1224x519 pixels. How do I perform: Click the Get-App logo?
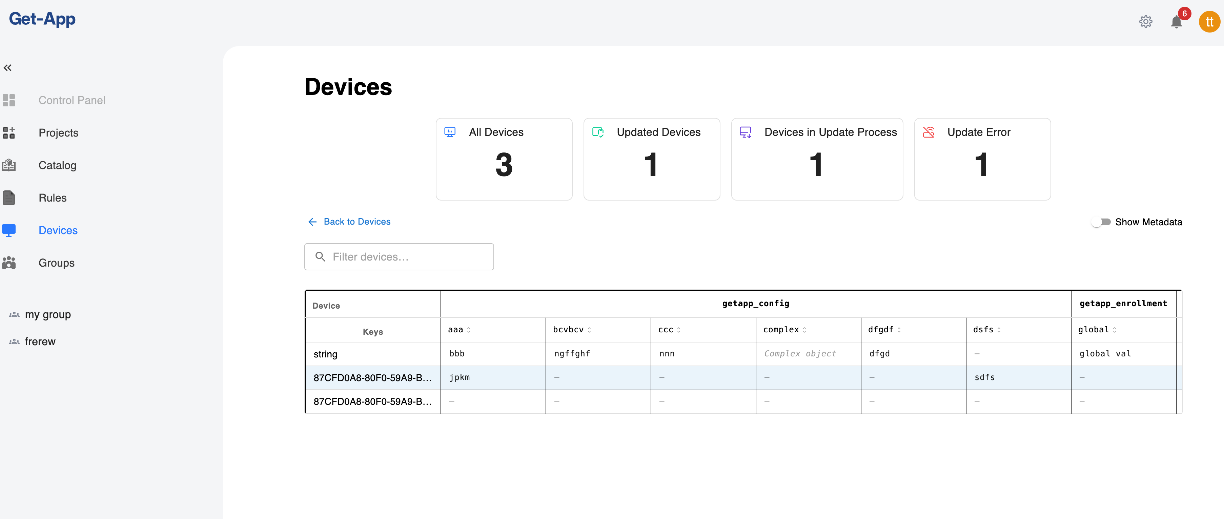click(42, 19)
